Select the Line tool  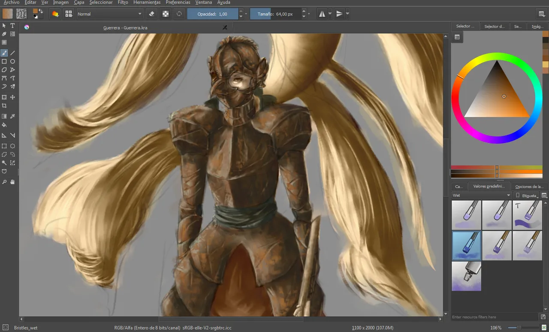[x=12, y=53]
